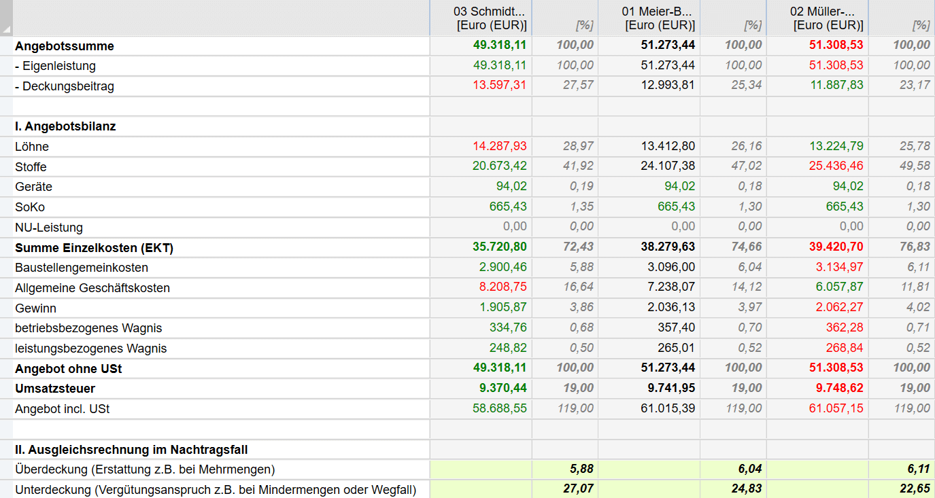
Task: Click the Angebotssumme row label
Action: click(x=65, y=46)
